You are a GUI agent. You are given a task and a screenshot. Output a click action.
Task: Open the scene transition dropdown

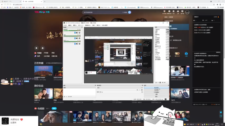click(120, 88)
